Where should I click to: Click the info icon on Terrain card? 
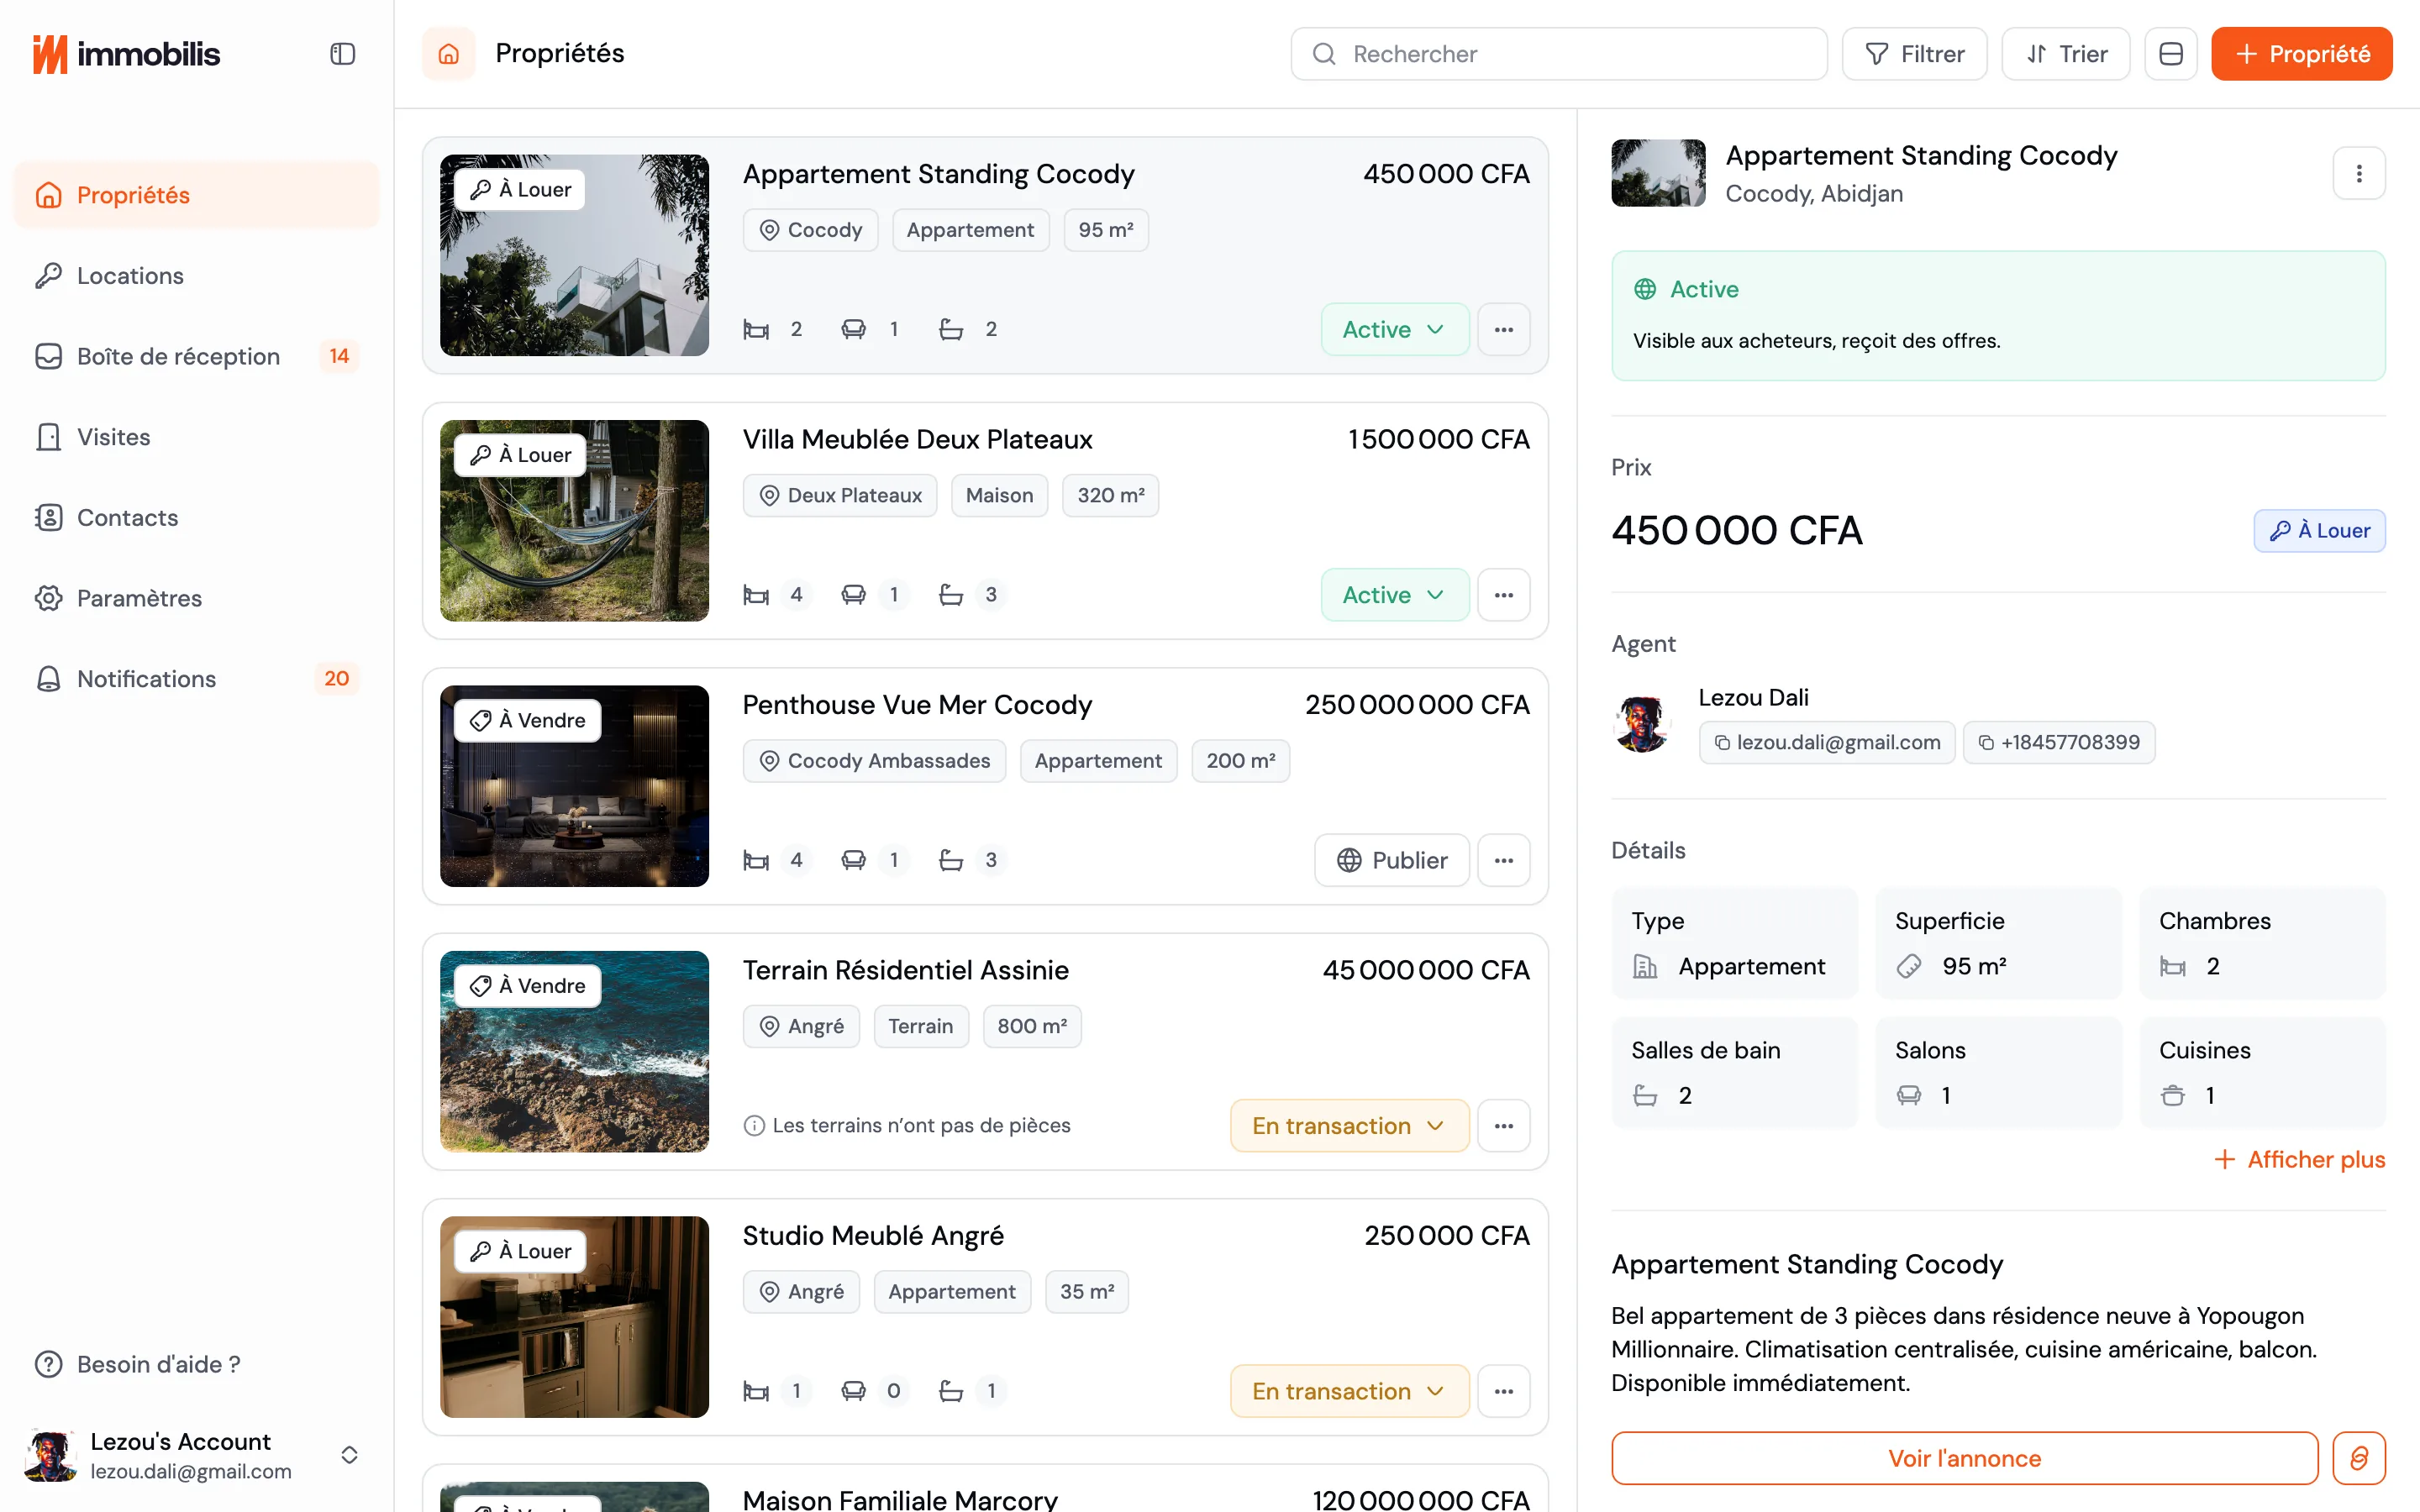pos(754,1126)
